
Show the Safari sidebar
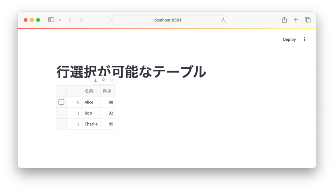tap(51, 20)
